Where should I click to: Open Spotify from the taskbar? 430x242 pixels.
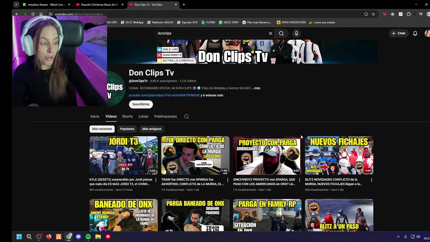(x=88, y=237)
